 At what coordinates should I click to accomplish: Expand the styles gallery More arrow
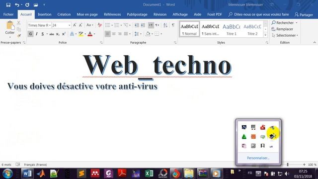(265, 35)
